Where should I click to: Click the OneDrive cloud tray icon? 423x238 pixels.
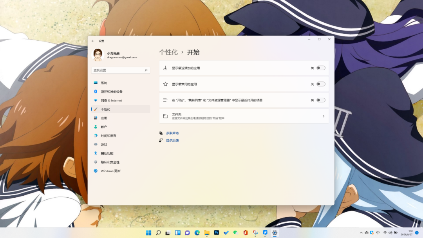pyautogui.click(x=367, y=233)
